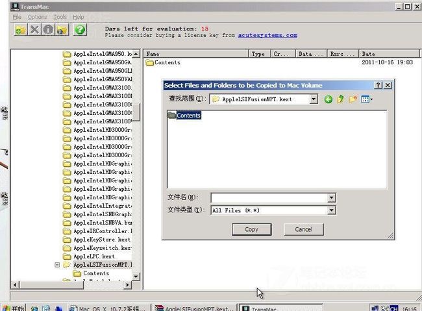Click the info properties toolbar icon
This screenshot has width=422, height=311.
click(48, 30)
